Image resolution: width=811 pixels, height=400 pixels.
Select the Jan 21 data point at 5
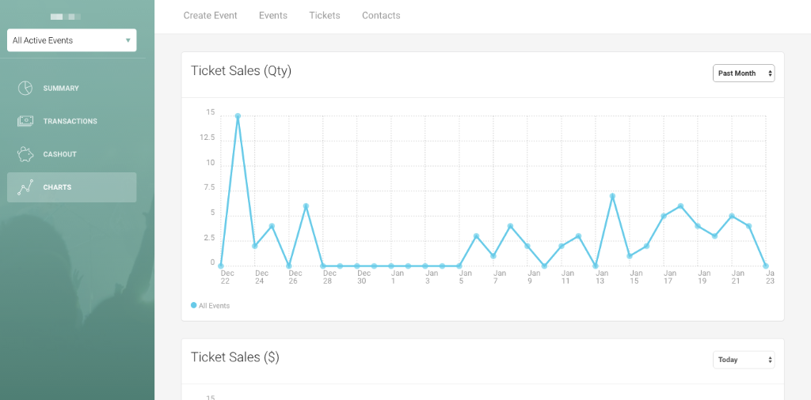point(732,216)
